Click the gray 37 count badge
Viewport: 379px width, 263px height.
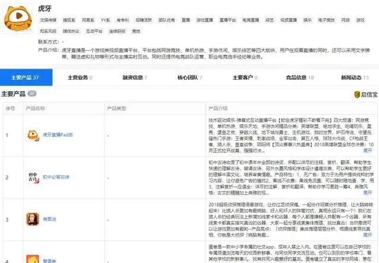coord(31,93)
